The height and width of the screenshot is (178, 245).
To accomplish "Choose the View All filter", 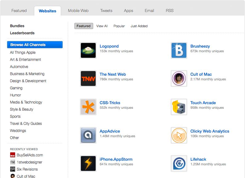I will 102,26.
